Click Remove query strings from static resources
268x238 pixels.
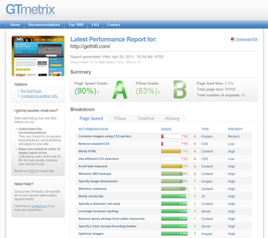[x=111, y=219]
